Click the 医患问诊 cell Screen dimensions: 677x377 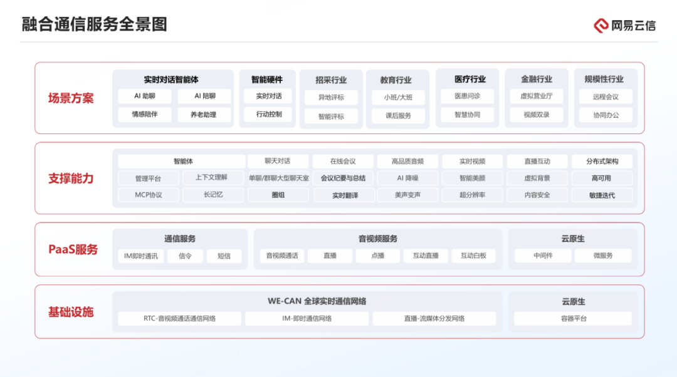click(467, 96)
